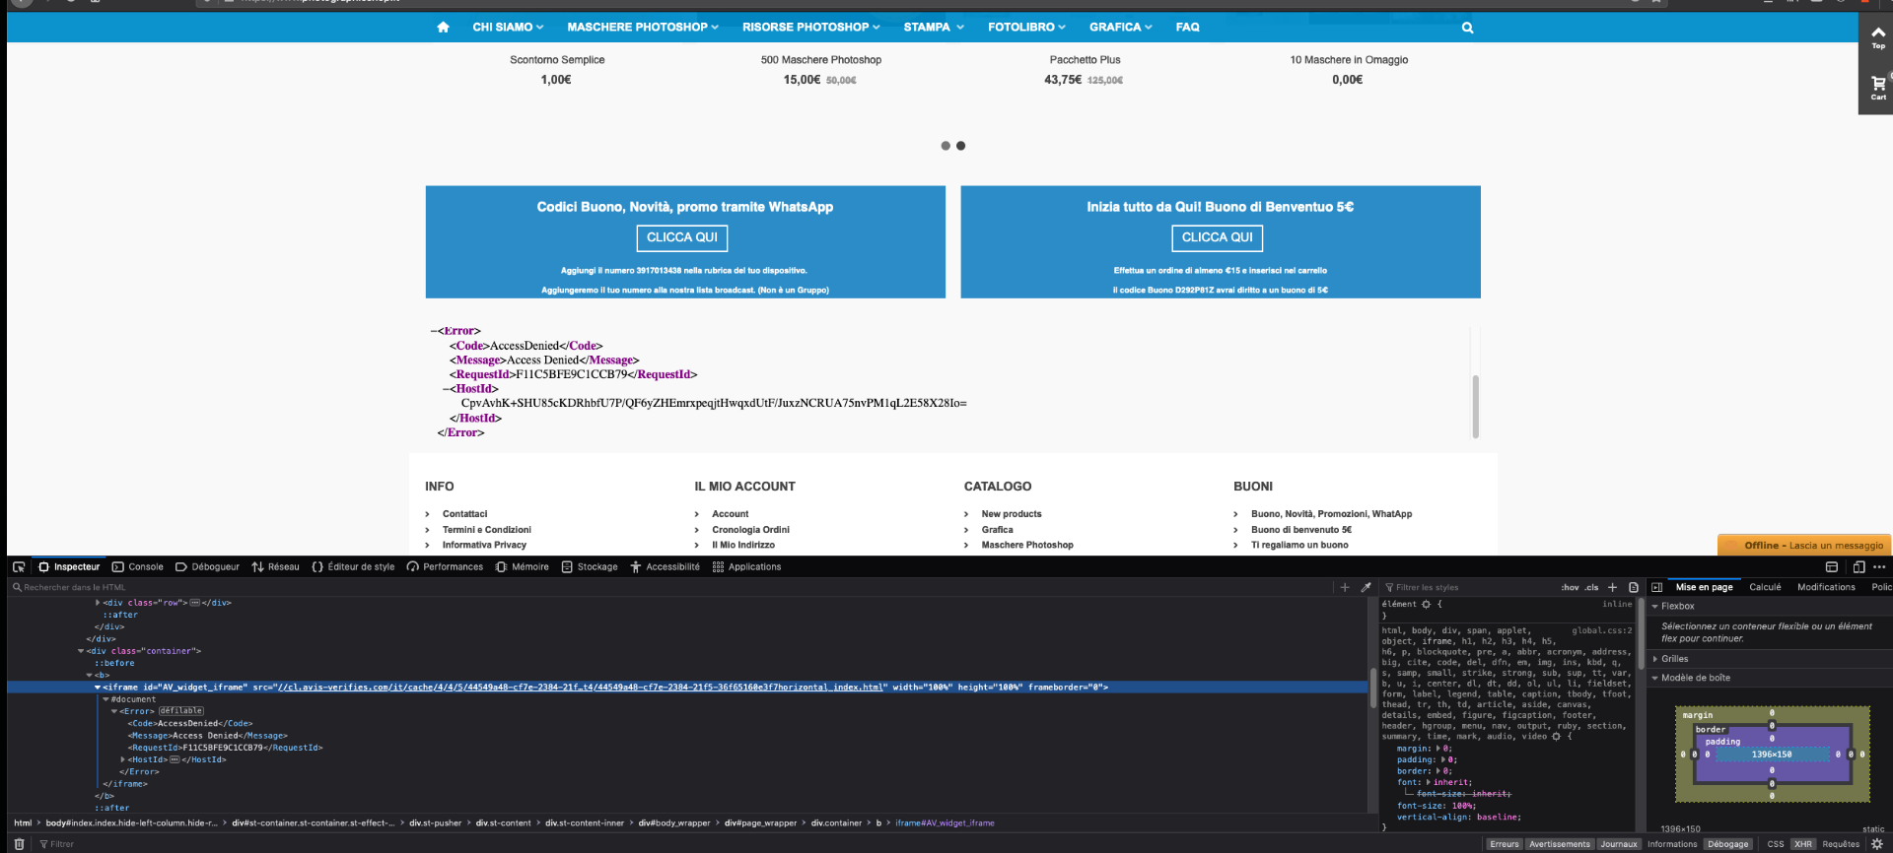Viewport: 1893px width, 853px height.
Task: Open the site search magnifier icon
Action: click(1467, 28)
